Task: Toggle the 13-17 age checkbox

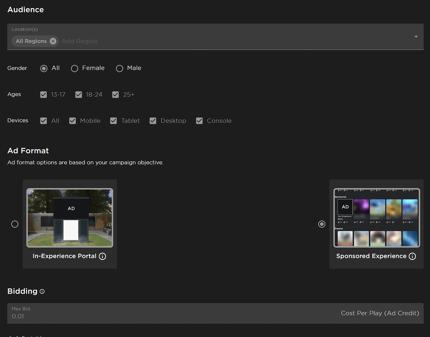Action: tap(43, 95)
